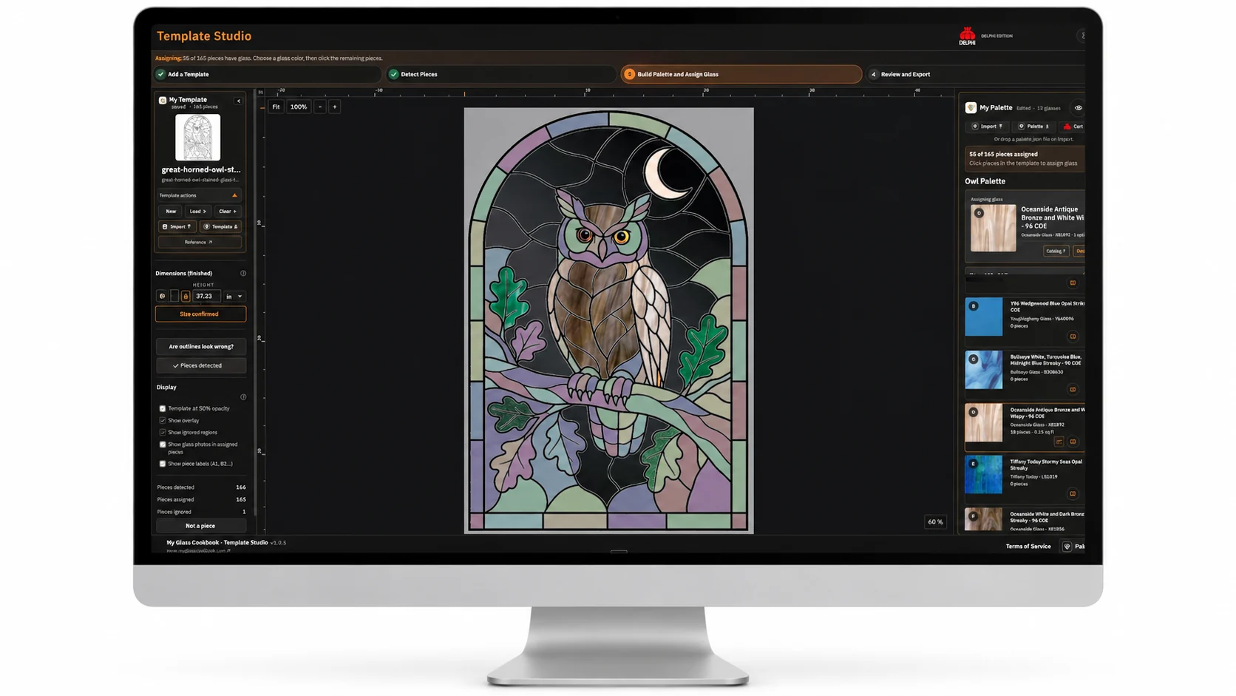This screenshot has width=1236, height=696.
Task: Zoom out with minus button
Action: [x=320, y=107]
